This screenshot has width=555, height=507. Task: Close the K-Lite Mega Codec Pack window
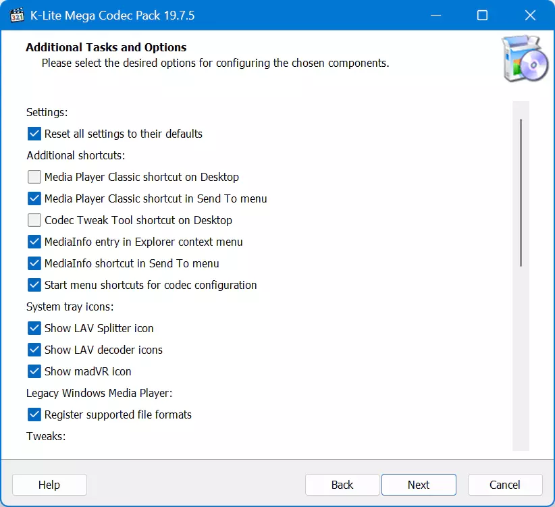[x=530, y=16]
